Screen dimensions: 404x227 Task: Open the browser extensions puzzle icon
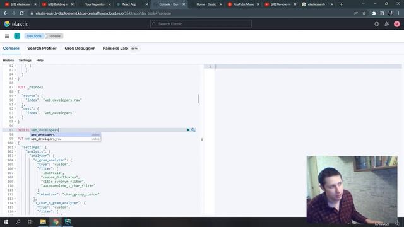(374, 13)
